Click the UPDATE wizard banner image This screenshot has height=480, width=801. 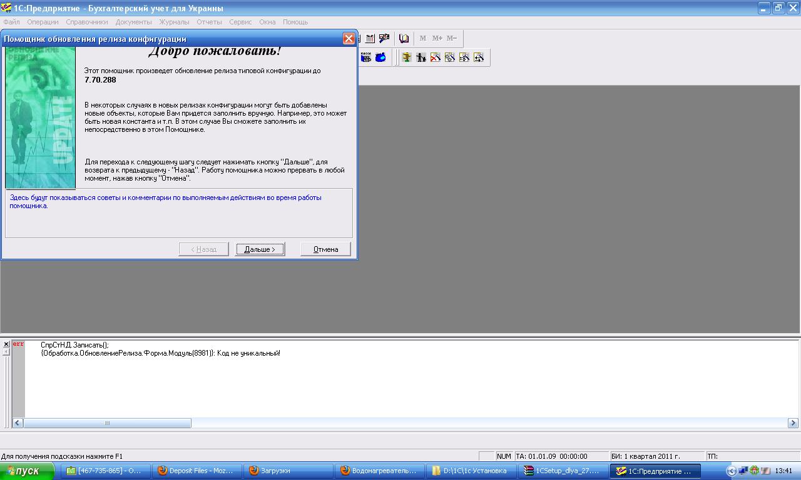point(40,117)
